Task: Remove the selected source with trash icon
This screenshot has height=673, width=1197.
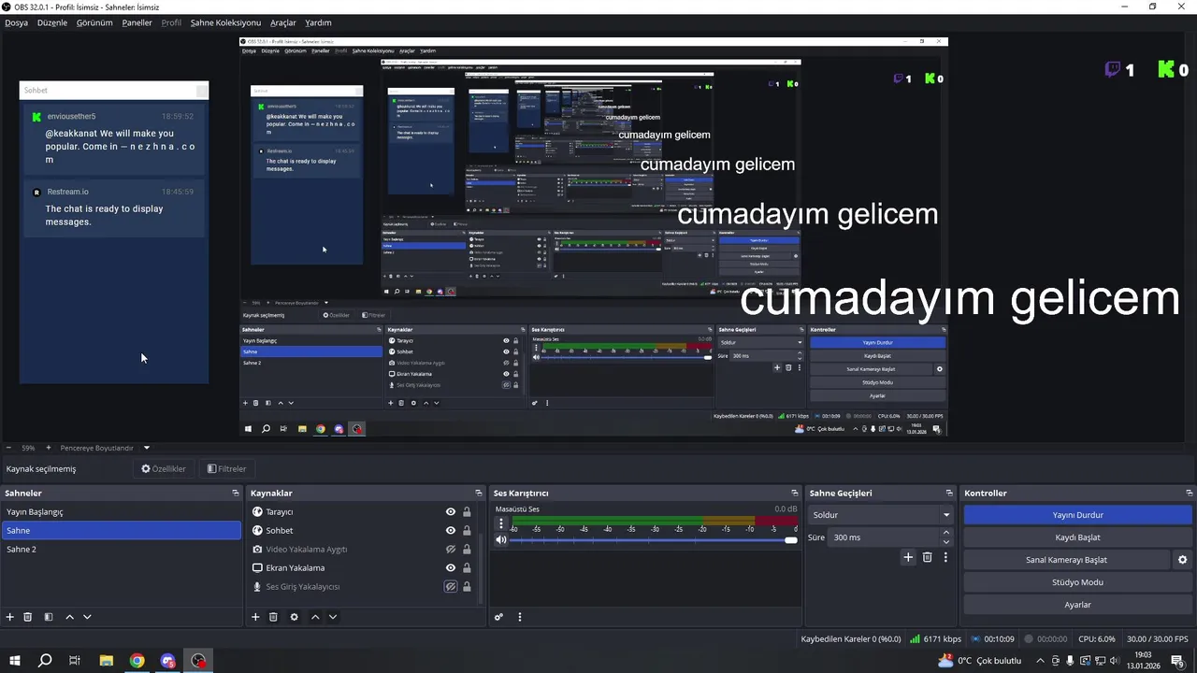Action: pyautogui.click(x=273, y=617)
